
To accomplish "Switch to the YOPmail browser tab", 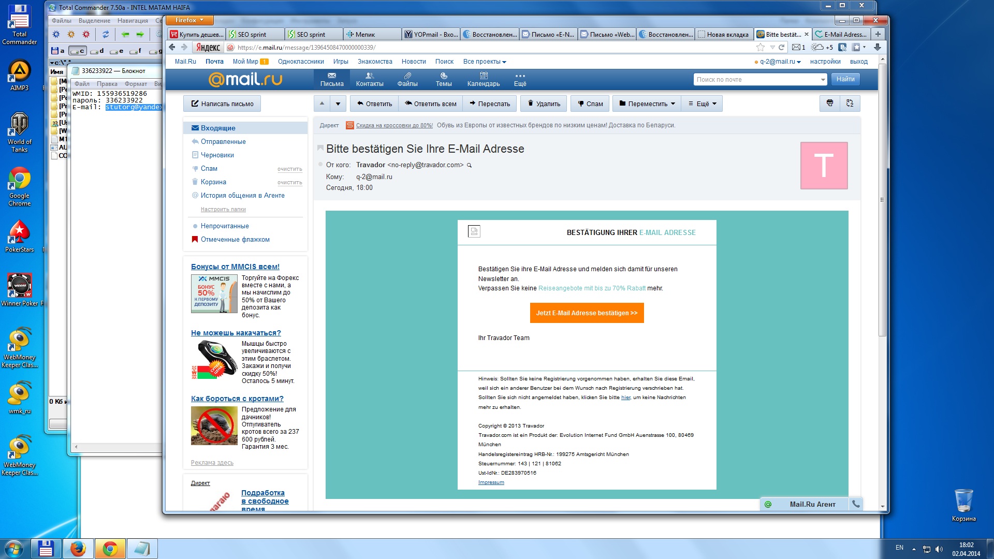I will pos(431,35).
